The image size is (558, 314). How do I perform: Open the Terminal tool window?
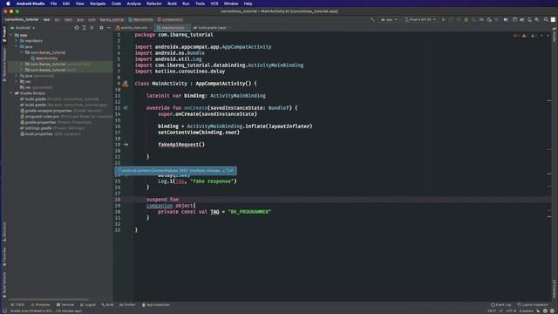tap(65, 304)
